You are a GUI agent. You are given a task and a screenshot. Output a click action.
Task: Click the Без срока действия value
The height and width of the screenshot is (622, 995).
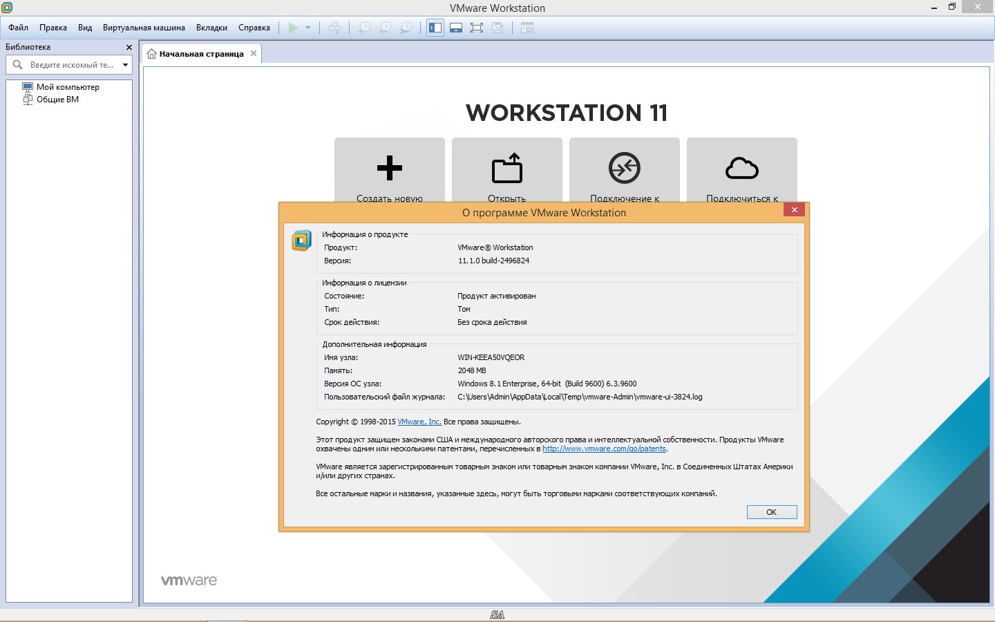click(492, 322)
